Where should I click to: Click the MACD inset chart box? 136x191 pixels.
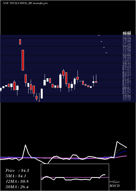[x=75, y=177]
